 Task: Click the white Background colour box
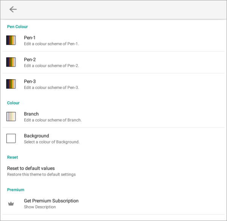click(11, 138)
